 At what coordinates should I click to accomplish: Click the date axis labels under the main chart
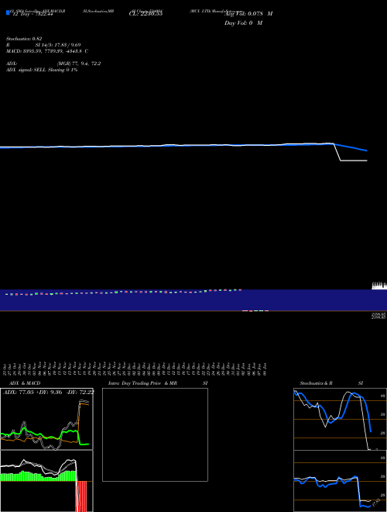pyautogui.click(x=135, y=368)
